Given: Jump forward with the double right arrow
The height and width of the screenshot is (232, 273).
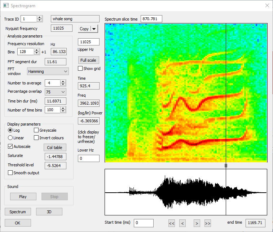Looking at the screenshot, I should point(207,223).
